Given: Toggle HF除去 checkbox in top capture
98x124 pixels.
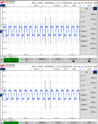Looking at the screenshot, I should pos(58,61).
